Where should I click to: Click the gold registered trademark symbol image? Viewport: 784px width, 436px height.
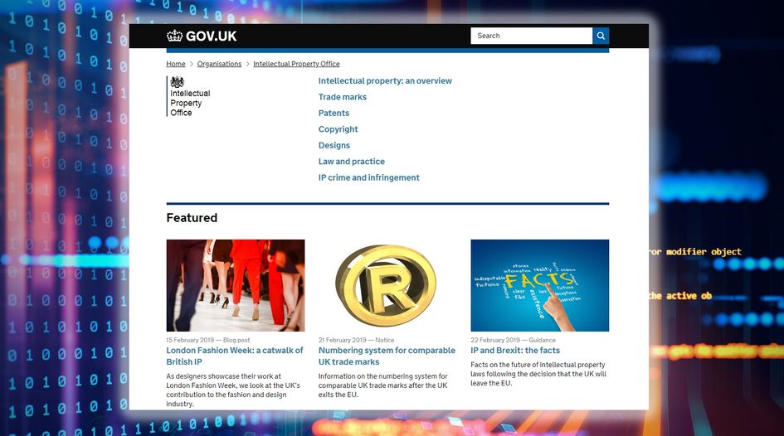[387, 285]
